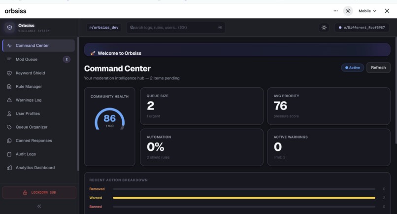Click the "1 urgent" label
The width and height of the screenshot is (397, 214).
click(154, 116)
